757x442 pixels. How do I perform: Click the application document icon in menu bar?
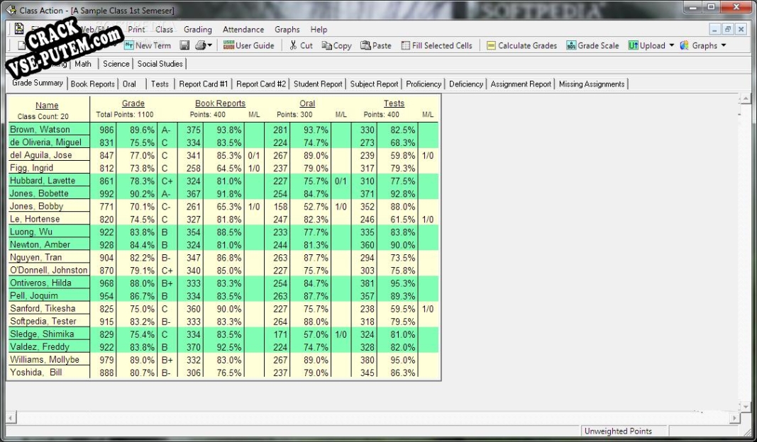[x=19, y=29]
